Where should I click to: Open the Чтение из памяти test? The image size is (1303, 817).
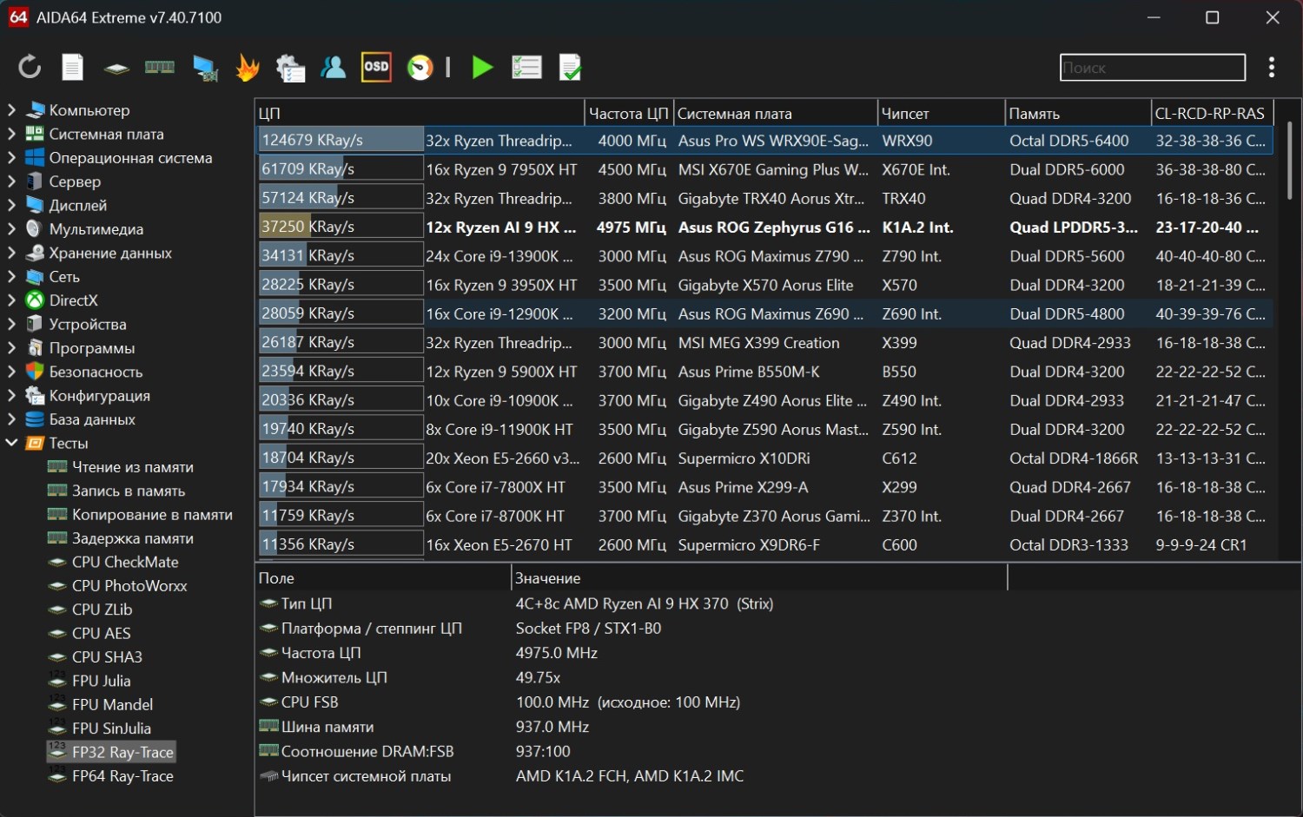pos(132,467)
